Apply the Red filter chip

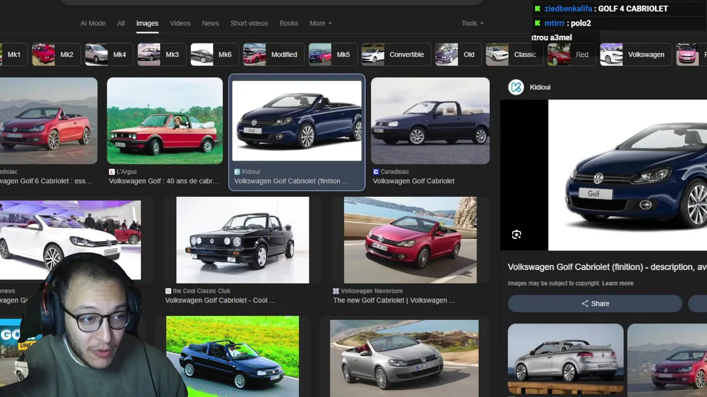pyautogui.click(x=571, y=55)
